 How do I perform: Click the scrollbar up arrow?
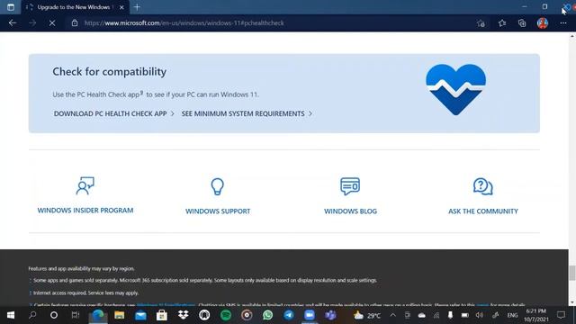pos(572,36)
